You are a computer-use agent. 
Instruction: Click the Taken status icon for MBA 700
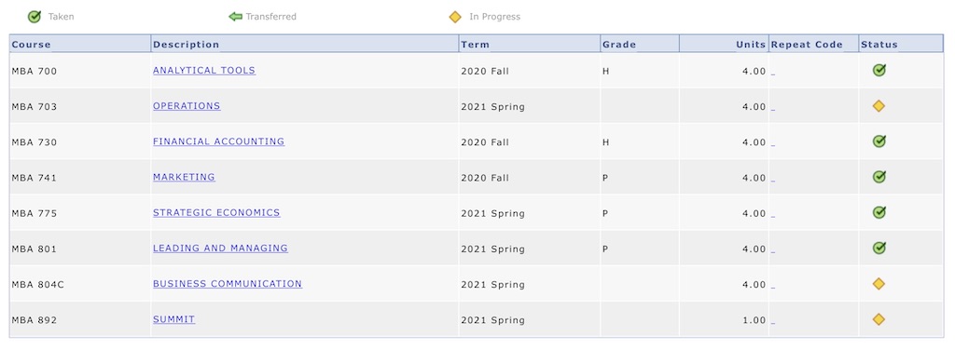tap(879, 71)
